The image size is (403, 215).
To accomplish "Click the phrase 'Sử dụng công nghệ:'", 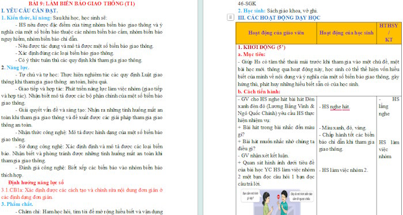I will [x=41, y=147].
